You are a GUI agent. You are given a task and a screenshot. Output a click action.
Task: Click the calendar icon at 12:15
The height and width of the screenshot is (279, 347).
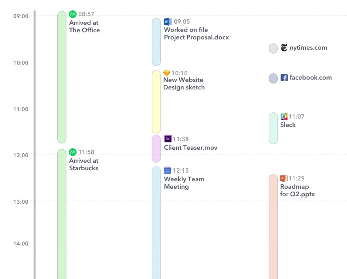[168, 170]
